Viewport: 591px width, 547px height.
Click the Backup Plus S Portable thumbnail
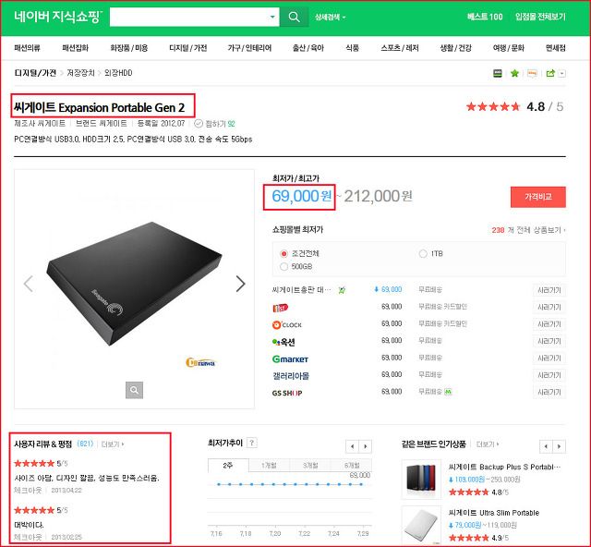[x=421, y=480]
